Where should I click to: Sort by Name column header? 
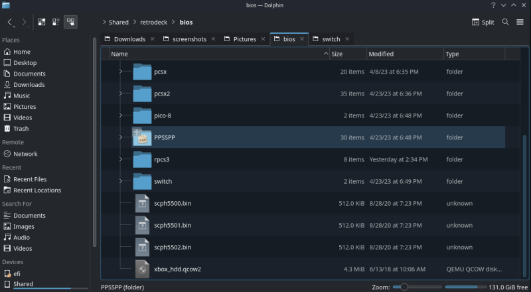click(x=220, y=54)
